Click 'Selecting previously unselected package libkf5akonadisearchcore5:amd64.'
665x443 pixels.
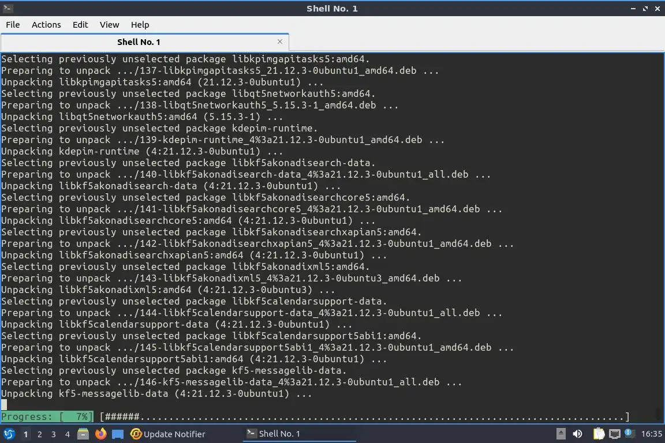(x=206, y=197)
